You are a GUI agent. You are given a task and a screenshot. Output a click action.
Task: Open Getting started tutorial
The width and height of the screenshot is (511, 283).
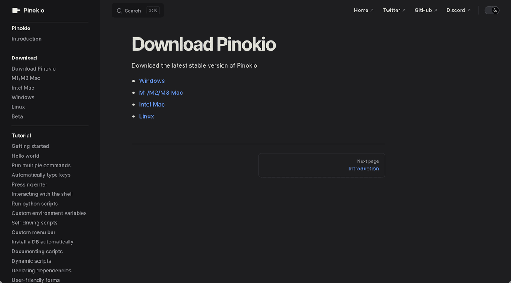coord(30,146)
